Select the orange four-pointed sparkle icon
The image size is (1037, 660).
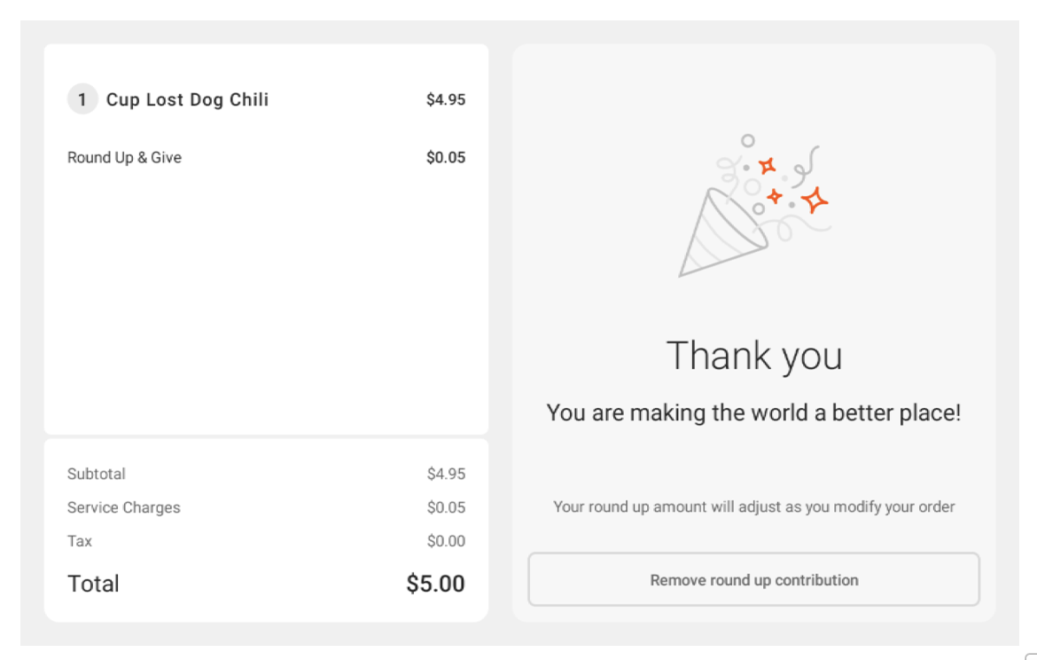point(815,199)
